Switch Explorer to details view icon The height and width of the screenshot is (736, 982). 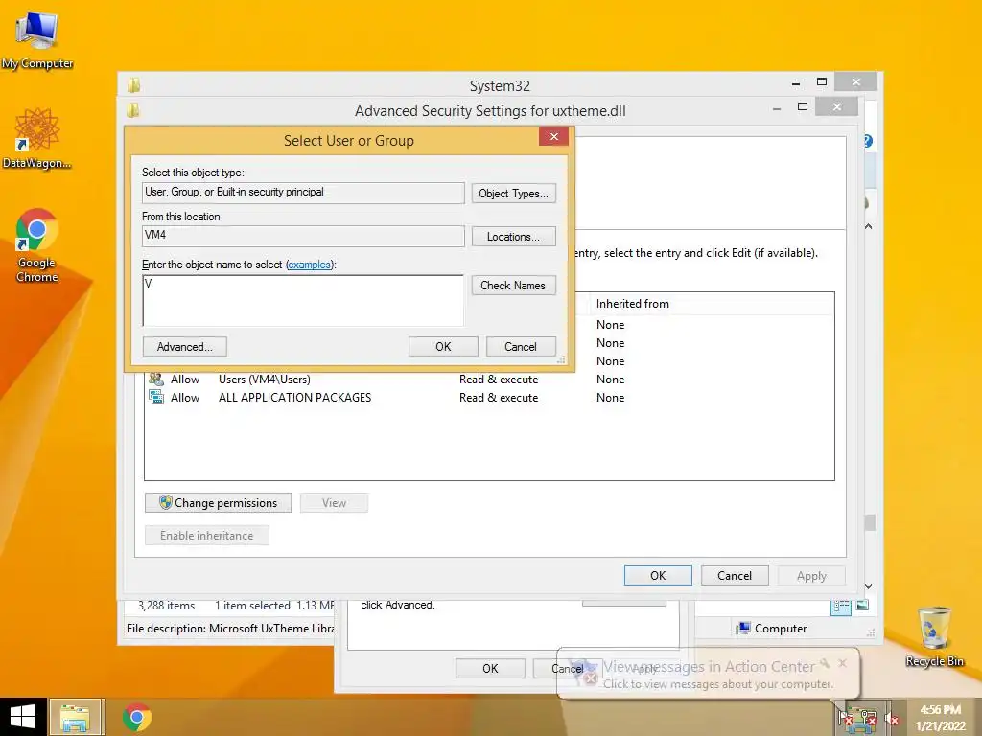click(841, 606)
